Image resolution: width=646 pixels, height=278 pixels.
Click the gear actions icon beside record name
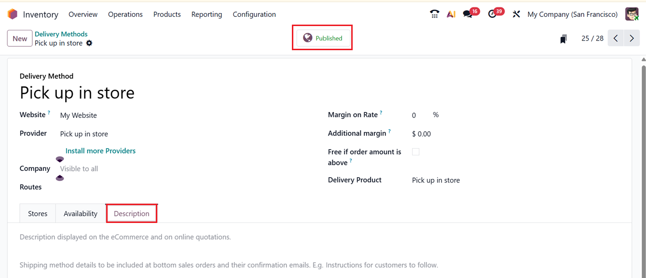coord(89,43)
